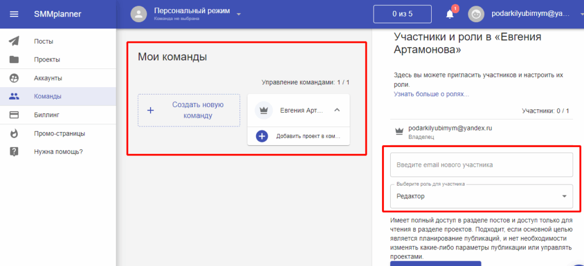Click Участники и роли heading
584x266 pixels.
coord(468,43)
